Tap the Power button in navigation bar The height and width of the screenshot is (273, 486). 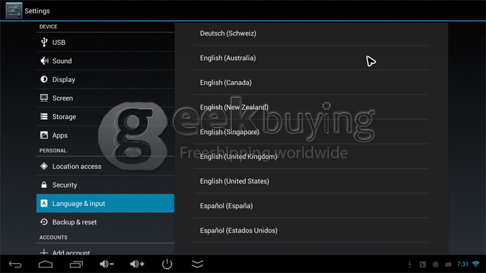tap(167, 264)
